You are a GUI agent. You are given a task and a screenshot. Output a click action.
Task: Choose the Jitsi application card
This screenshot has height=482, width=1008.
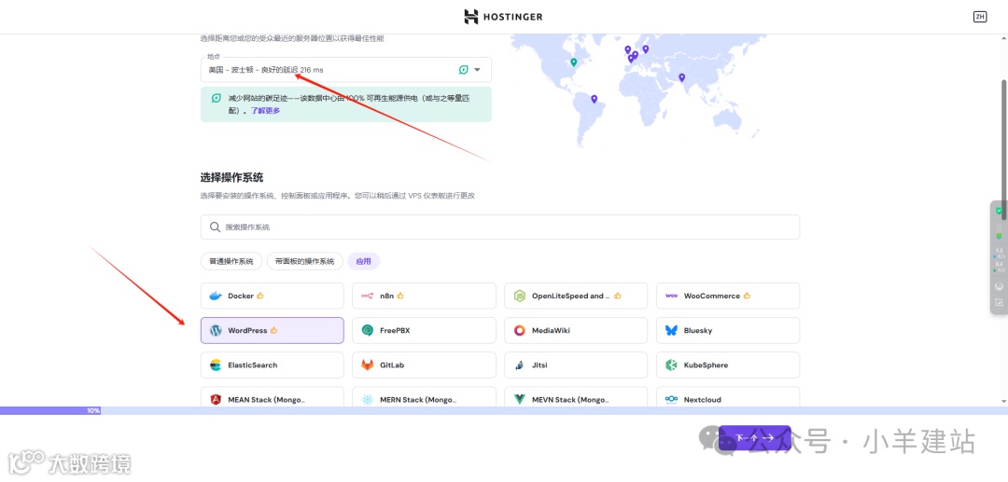point(576,365)
